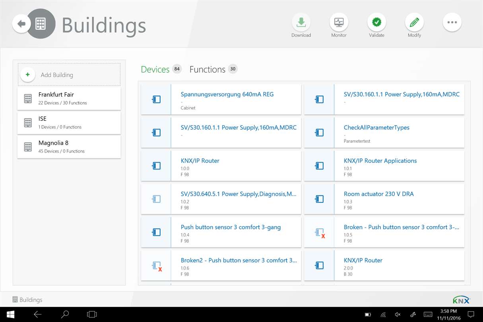This screenshot has width=483, height=322.
Task: Open the more options ellipsis button
Action: pos(452,23)
